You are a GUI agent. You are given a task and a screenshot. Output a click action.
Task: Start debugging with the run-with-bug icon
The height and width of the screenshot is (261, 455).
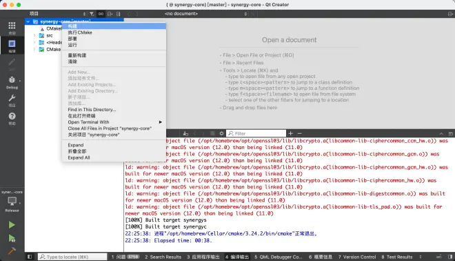point(12,238)
